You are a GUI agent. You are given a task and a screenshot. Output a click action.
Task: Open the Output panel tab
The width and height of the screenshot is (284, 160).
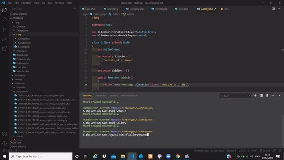(x=114, y=96)
